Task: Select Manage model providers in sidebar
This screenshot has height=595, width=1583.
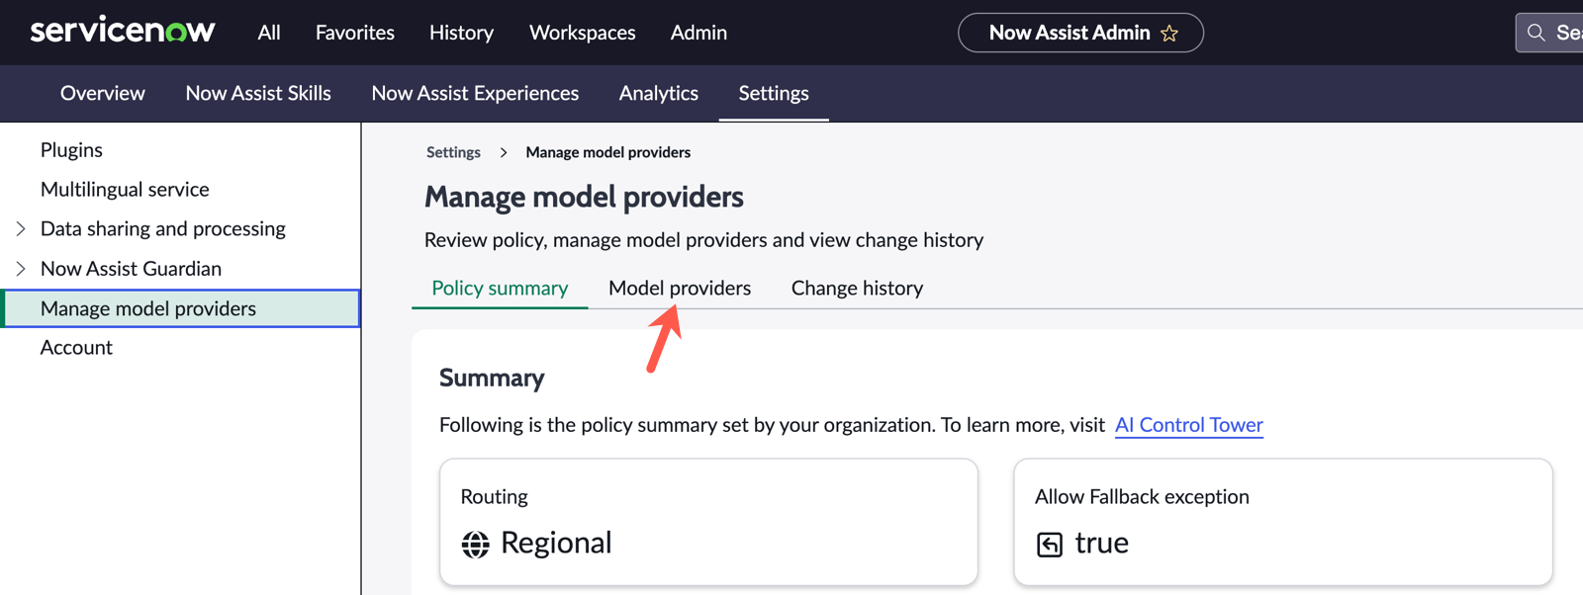Action: [x=181, y=308]
